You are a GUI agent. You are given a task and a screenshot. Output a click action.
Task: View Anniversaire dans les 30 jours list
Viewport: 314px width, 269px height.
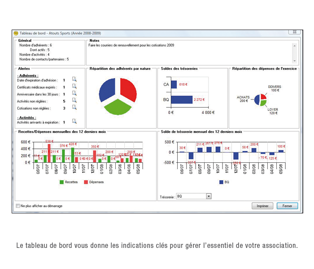[74, 94]
